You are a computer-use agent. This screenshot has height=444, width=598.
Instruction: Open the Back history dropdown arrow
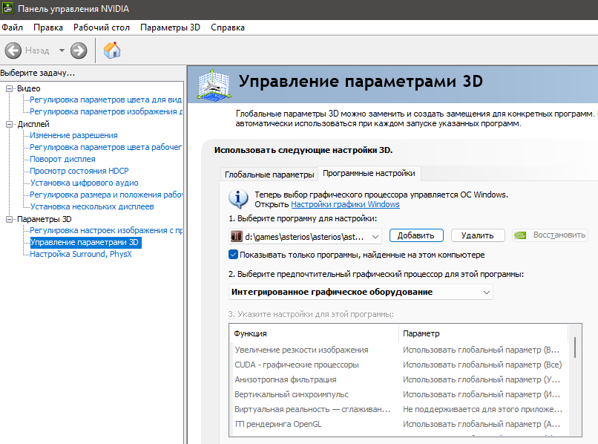point(62,50)
